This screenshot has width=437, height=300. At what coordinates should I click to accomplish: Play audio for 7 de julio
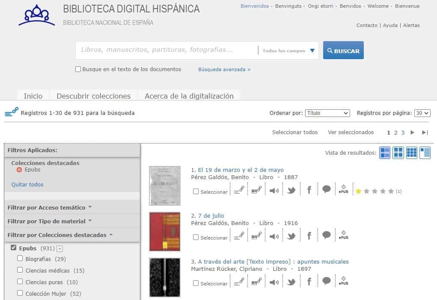coord(274,237)
